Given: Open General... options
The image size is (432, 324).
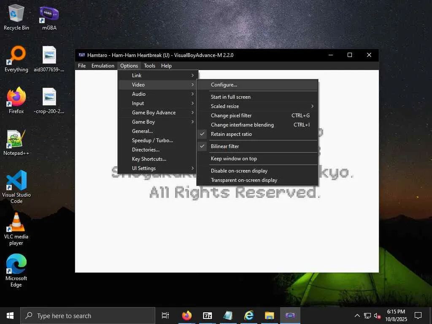Looking at the screenshot, I should click(x=158, y=132).
